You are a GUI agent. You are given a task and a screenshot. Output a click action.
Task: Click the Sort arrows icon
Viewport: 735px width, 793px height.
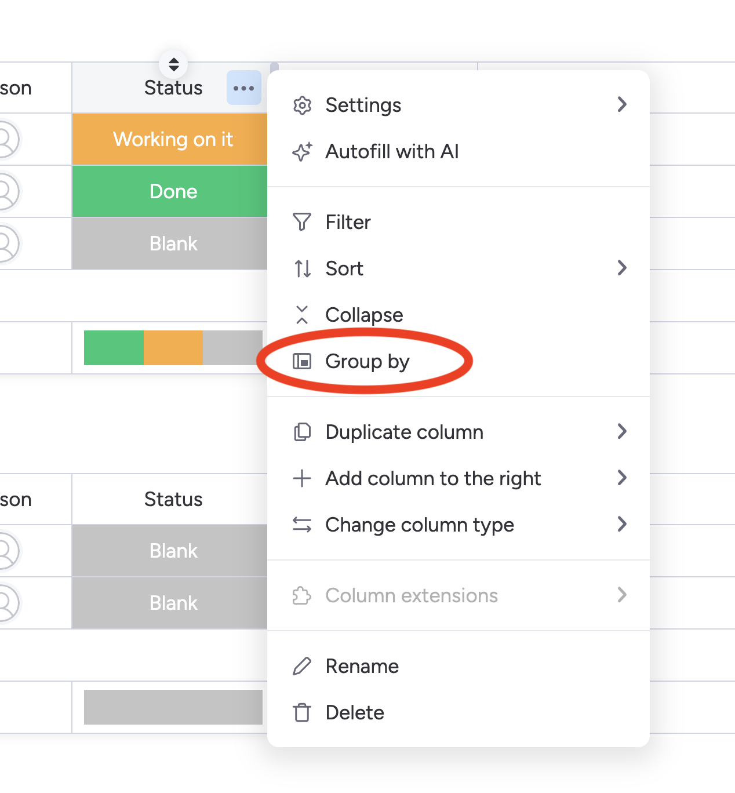[x=302, y=268]
